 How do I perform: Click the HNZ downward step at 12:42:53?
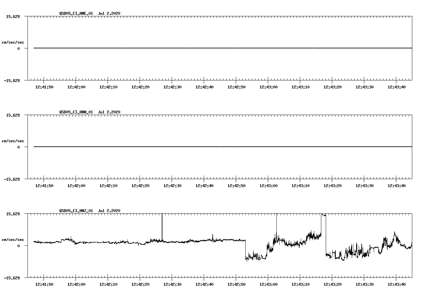tap(246, 250)
